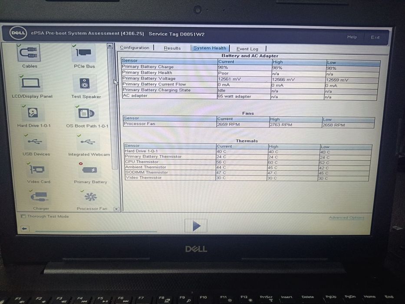Click Exit in the header
The height and width of the screenshot is (304, 405).
click(375, 37)
